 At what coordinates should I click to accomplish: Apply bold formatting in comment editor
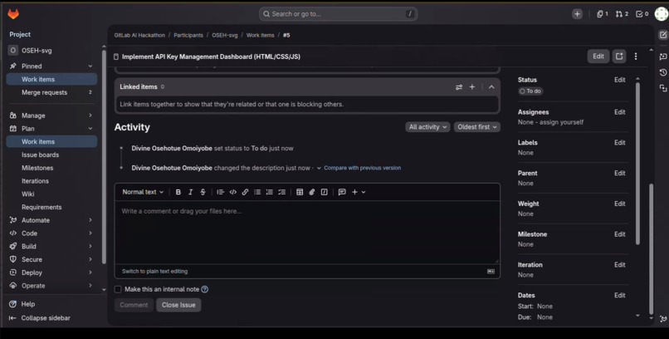[178, 192]
